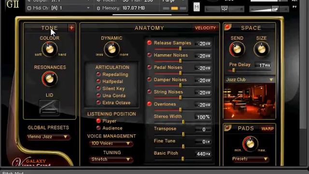The image size is (309, 174).
Task: Toggle Damper Noises LED
Action: (x=149, y=79)
